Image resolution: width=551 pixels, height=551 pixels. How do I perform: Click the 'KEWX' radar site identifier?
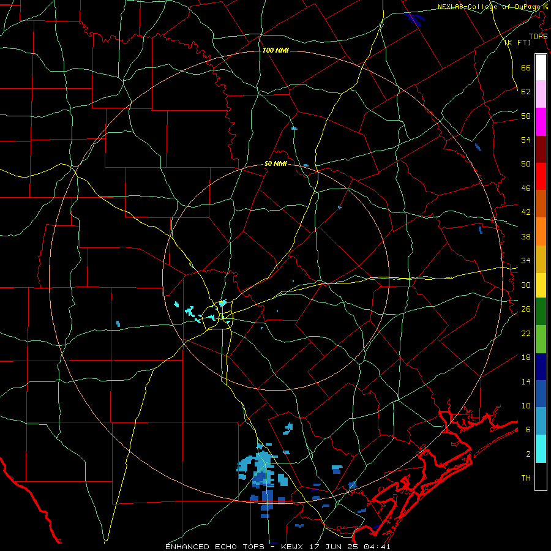[293, 547]
